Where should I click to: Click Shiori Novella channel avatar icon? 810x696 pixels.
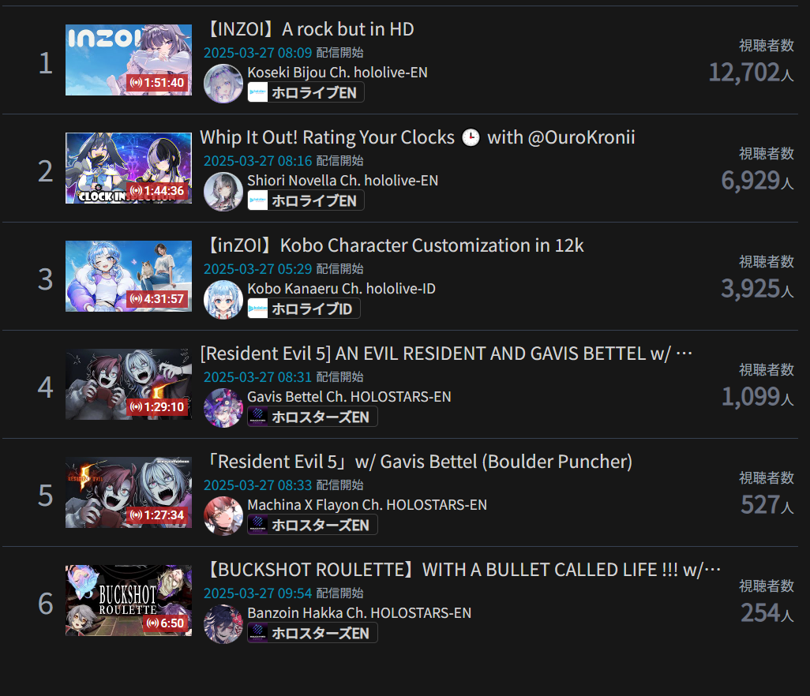[x=223, y=192]
